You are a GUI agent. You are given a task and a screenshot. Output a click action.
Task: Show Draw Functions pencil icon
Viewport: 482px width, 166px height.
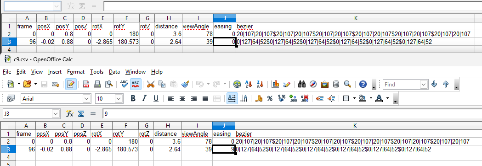pyautogui.click(x=287, y=84)
